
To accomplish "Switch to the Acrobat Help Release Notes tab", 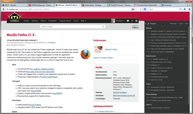I will 148,5.
